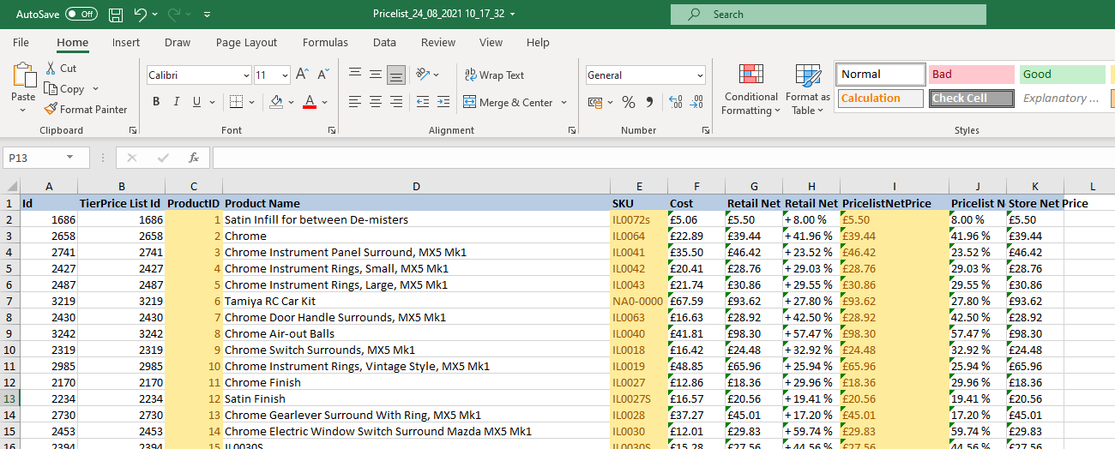Click the Cut scissors icon
The image size is (1115, 449).
tap(51, 68)
